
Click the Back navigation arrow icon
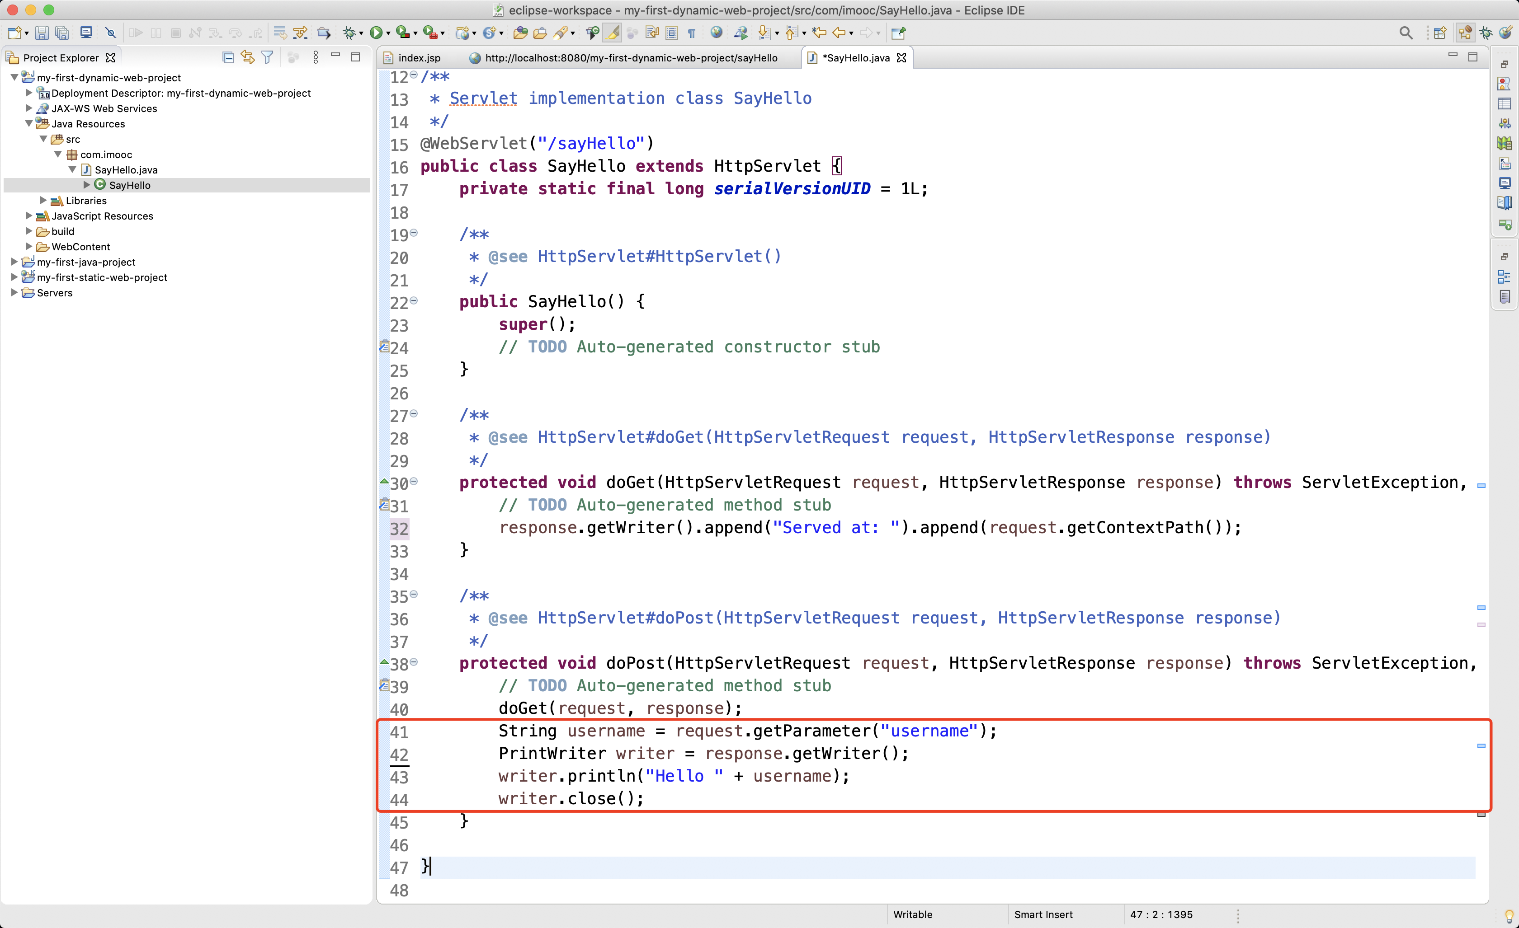[839, 33]
